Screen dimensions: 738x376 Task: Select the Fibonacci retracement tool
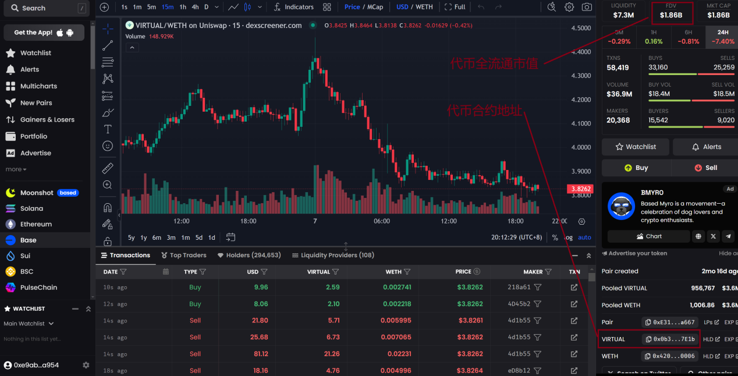pyautogui.click(x=108, y=62)
